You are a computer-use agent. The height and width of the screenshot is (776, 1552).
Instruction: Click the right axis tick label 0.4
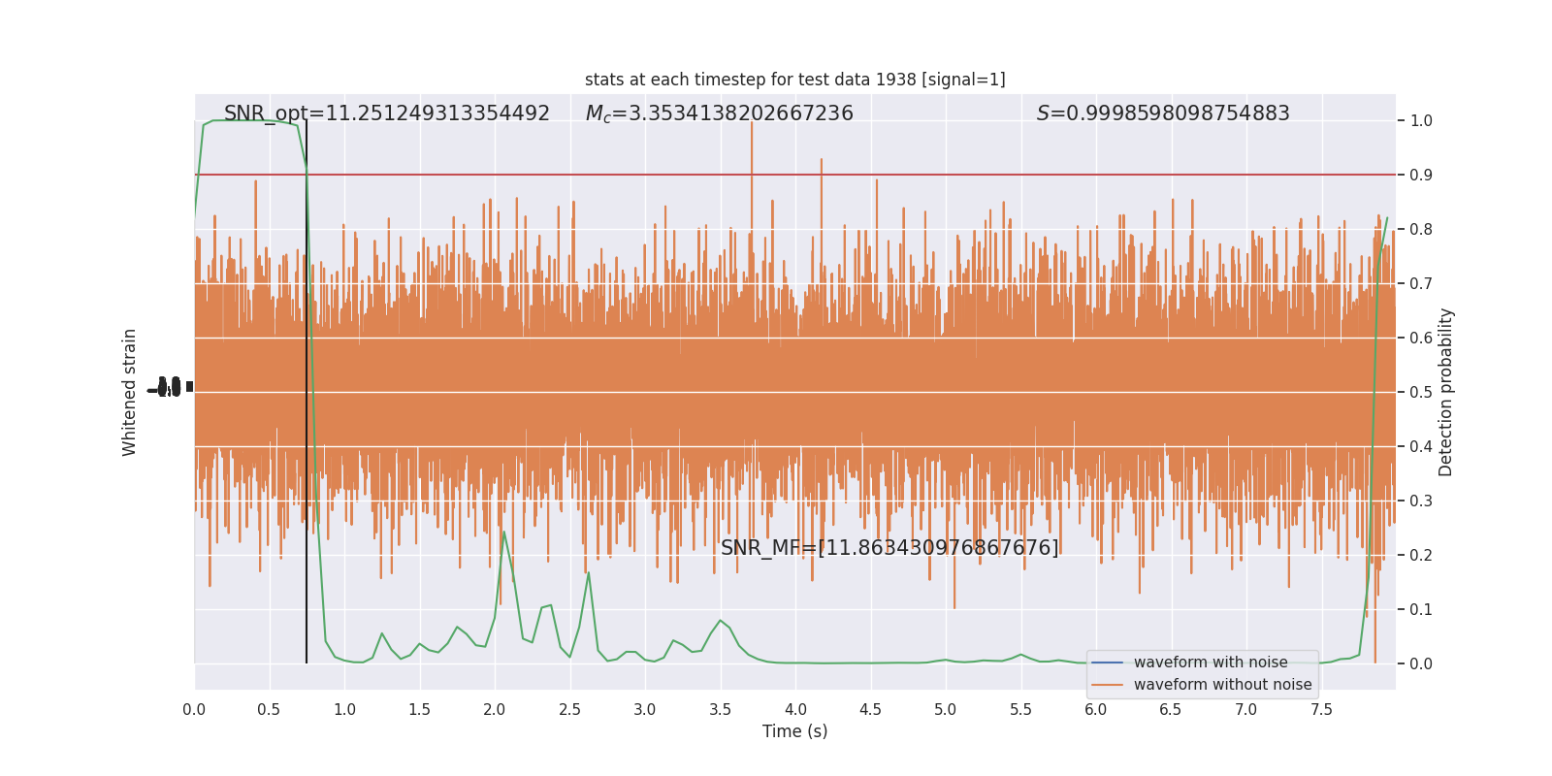coord(1421,447)
